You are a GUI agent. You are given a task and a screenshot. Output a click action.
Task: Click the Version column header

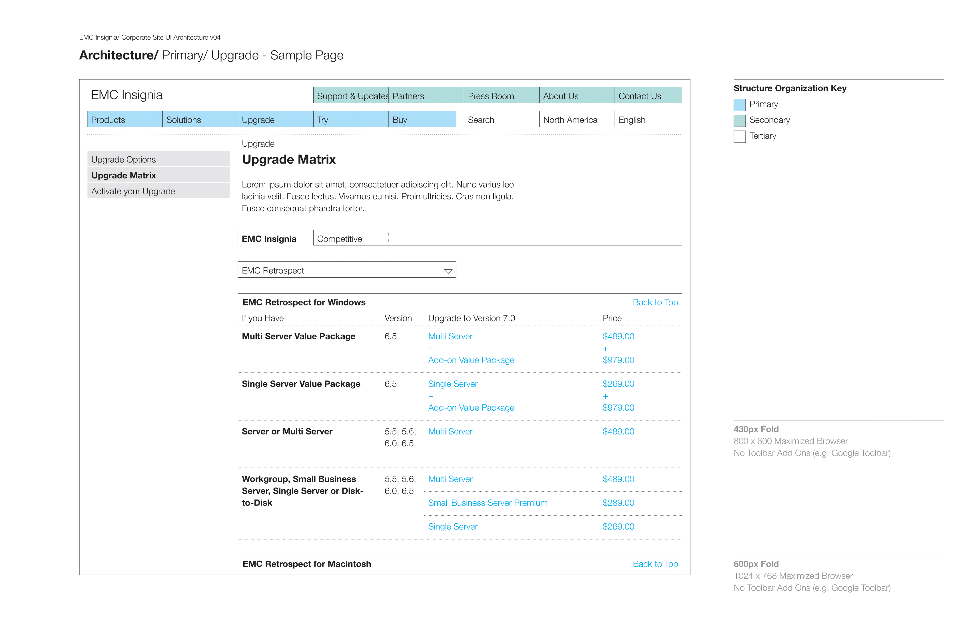point(398,318)
